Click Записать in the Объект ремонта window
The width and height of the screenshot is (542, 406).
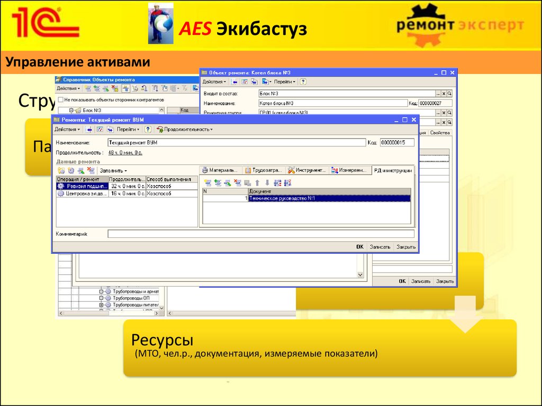(x=421, y=281)
